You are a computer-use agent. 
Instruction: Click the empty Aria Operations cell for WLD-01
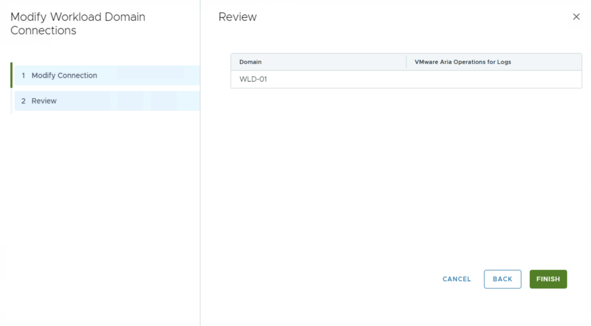click(493, 79)
